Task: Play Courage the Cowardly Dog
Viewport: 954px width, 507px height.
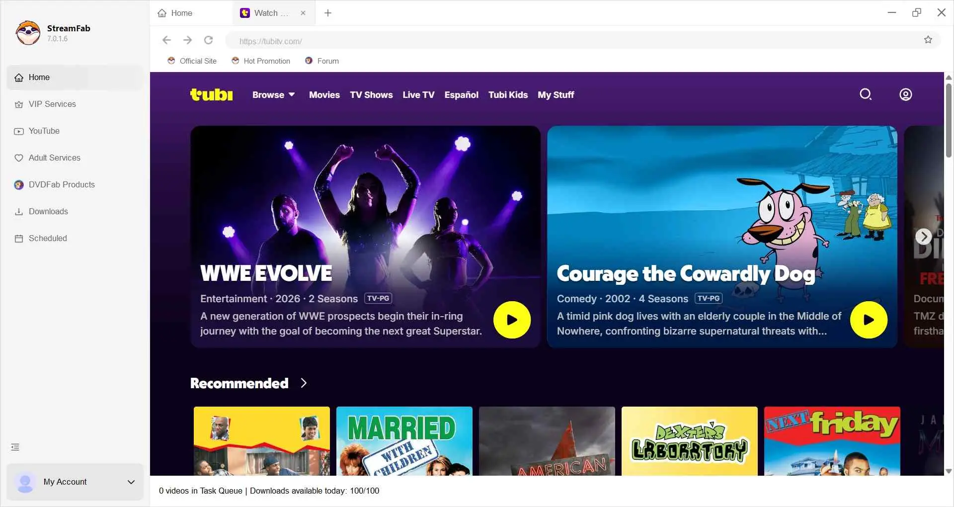Action: click(x=869, y=320)
